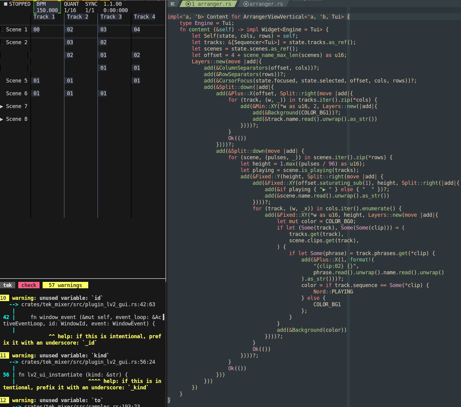The image size is (461, 407).
Task: Open link plugin_lv2_gui.rs:42:63
Action: tap(88, 304)
